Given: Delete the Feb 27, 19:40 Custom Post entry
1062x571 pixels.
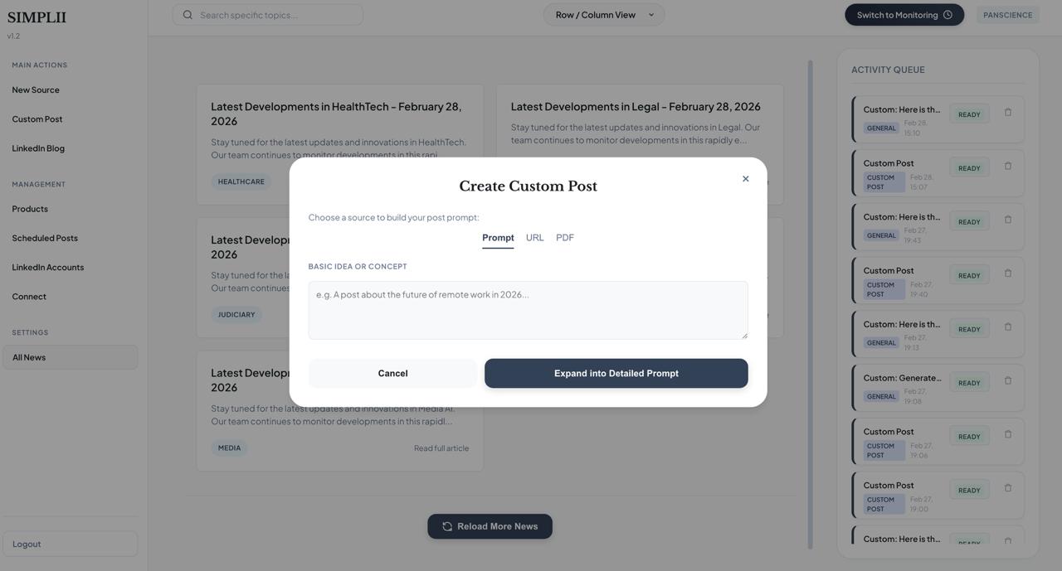Looking at the screenshot, I should click(1007, 273).
